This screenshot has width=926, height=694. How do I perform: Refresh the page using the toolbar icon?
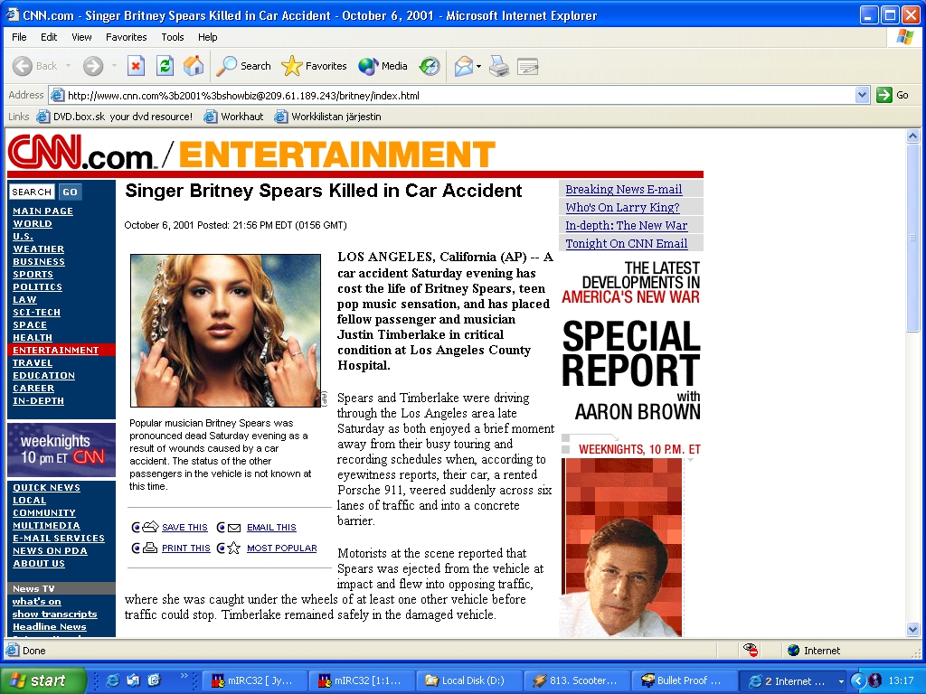(165, 66)
